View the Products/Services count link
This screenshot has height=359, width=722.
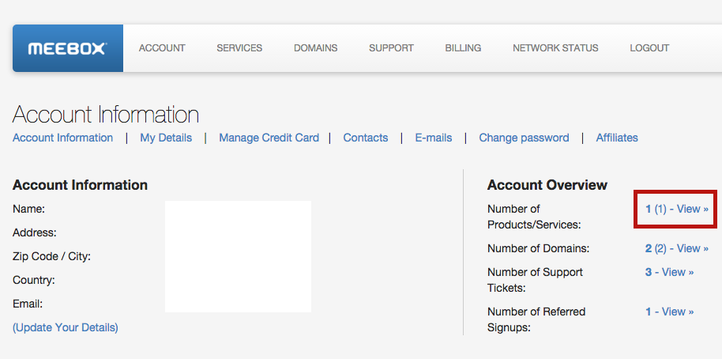point(676,209)
